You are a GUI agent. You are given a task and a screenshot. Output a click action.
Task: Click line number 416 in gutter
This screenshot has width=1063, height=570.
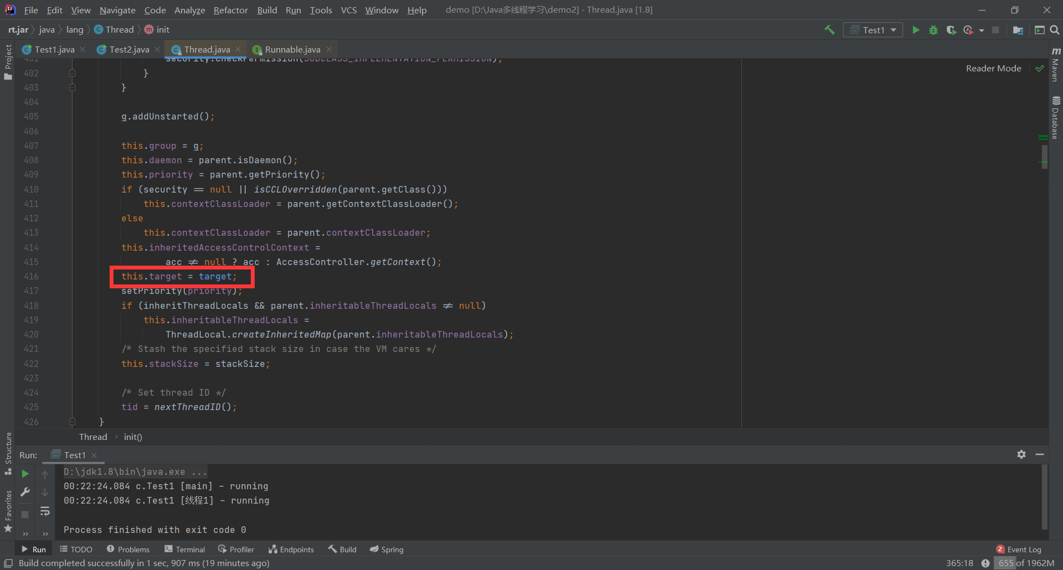(31, 276)
